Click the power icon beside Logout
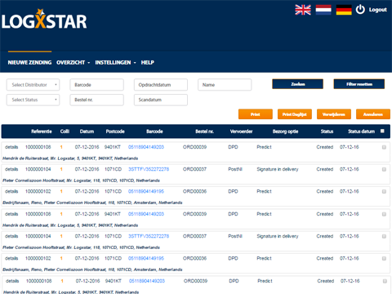This screenshot has height=294, width=392. 360,10
